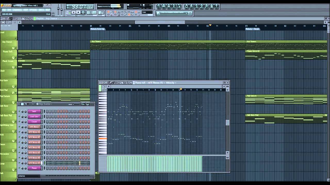Click the Abc note labels icon in the Piano roll
The height and width of the screenshot is (185, 330).
coord(104,90)
